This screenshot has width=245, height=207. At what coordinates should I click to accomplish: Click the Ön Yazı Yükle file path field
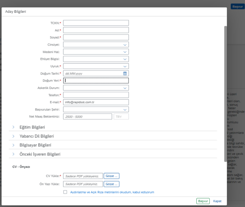(x=83, y=184)
